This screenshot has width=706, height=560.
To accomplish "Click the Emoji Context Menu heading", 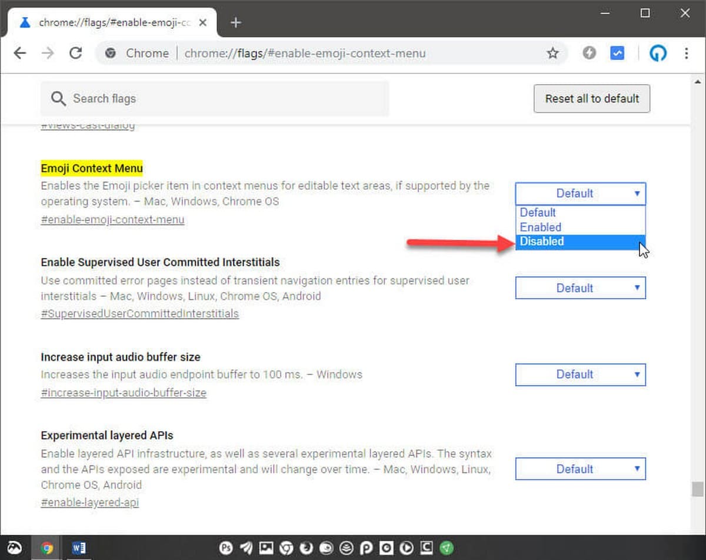I will coord(92,169).
